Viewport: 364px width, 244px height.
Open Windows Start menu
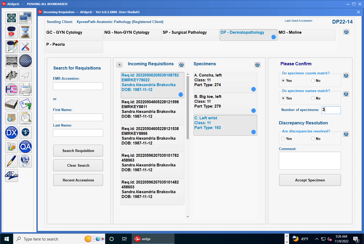point(6,239)
